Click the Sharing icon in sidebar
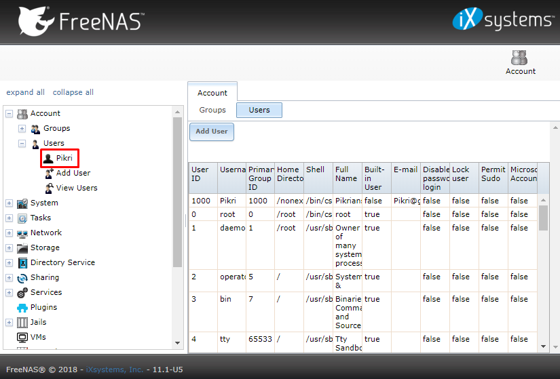The image size is (560, 379). tap(22, 278)
